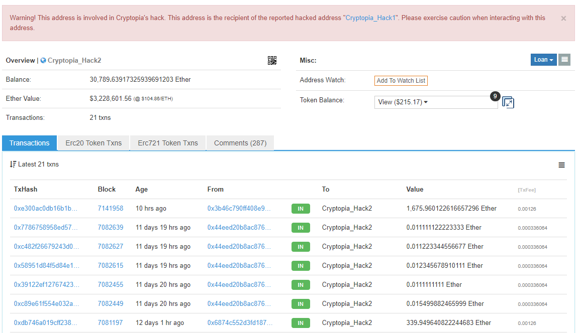This screenshot has height=333, width=579.
Task: Click the Add To Watch List button
Action: (401, 81)
